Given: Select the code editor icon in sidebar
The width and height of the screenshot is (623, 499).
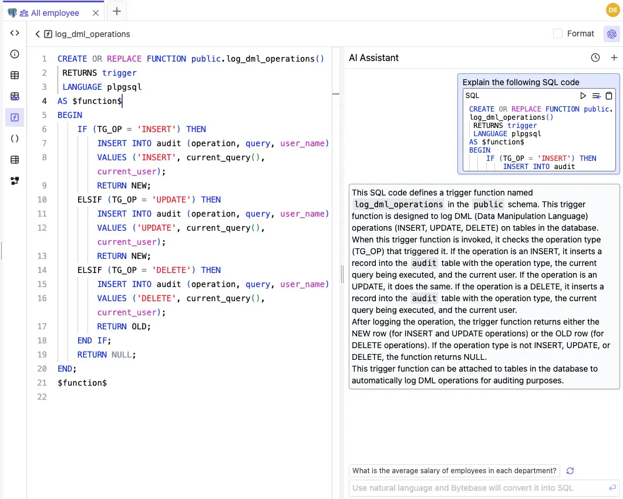Looking at the screenshot, I should 15,33.
